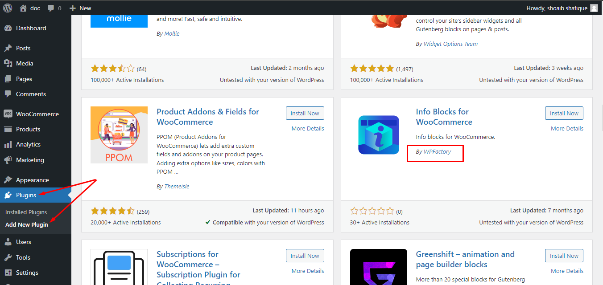Click 'Last Updated: 11 hours ago' text
This screenshot has height=285, width=603.
[288, 210]
